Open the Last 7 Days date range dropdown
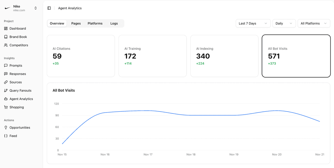Viewport: 334px width, 168px height. 253,23
